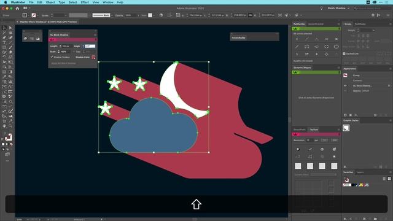Open the fill color dropdown in control bar
393x221 pixels.
[x=29, y=15]
